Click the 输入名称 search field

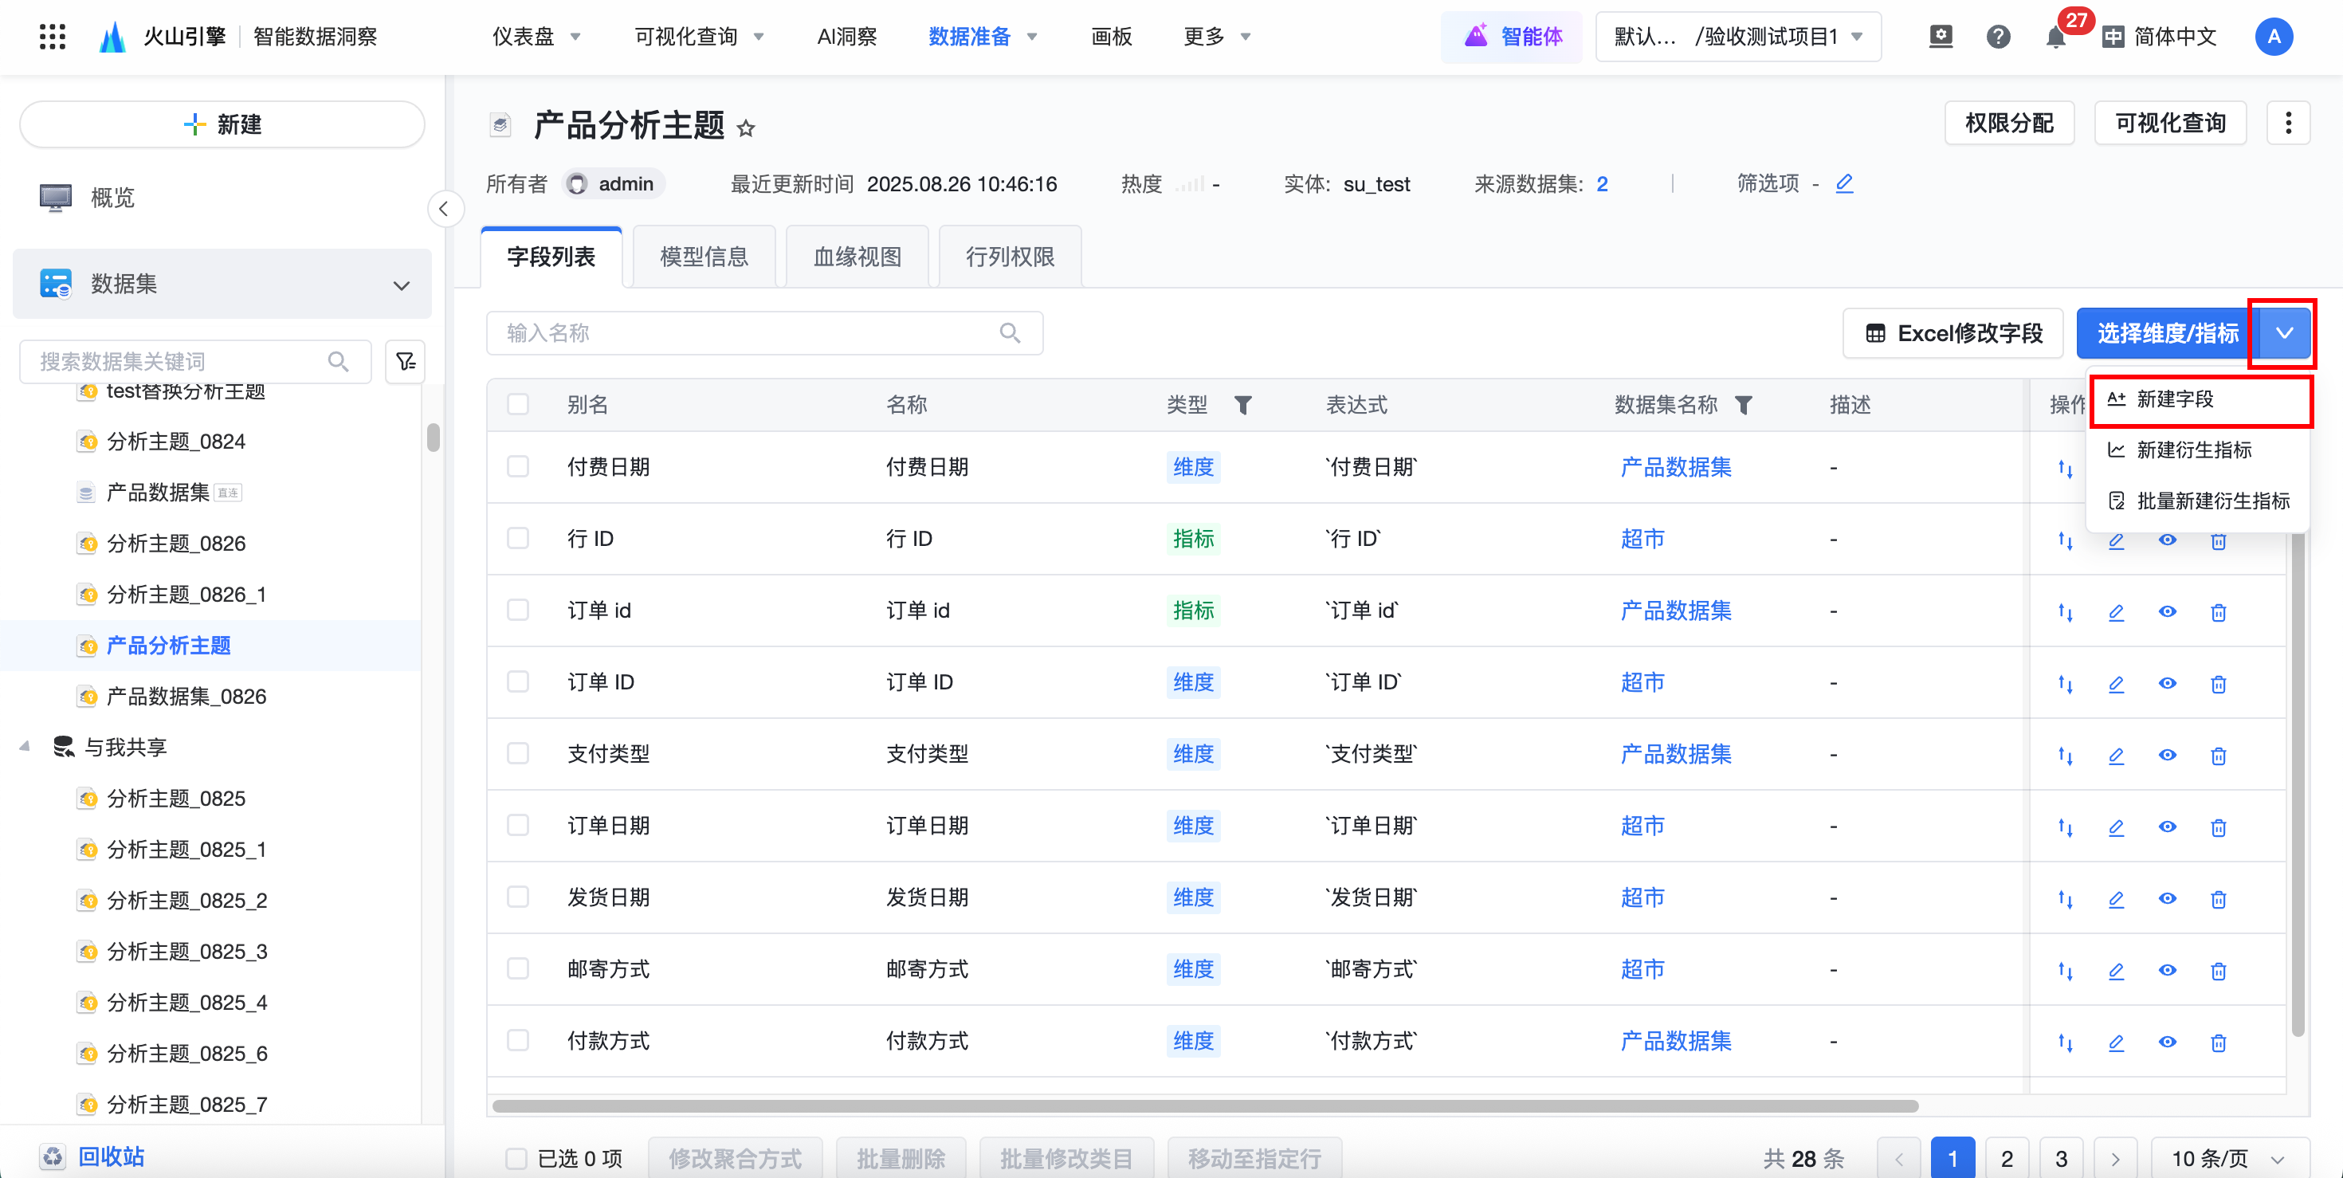pyautogui.click(x=746, y=333)
